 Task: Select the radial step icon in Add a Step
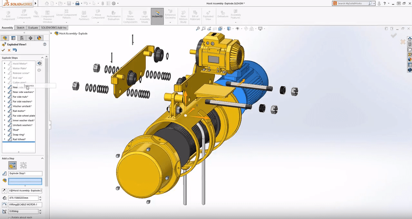coord(23,165)
